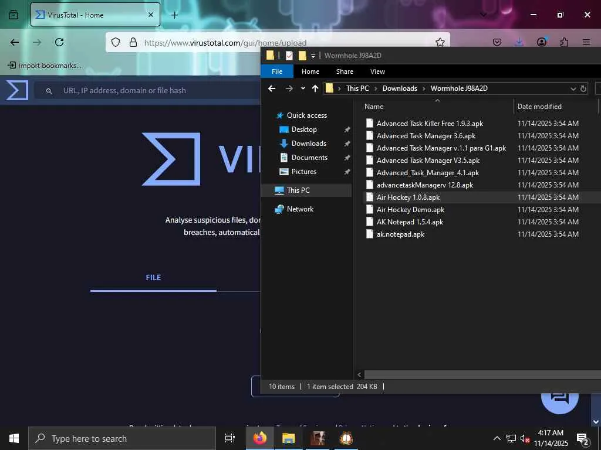The height and width of the screenshot is (450, 601).
Task: Open Firefox tracking protection shield icon
Action: click(x=116, y=42)
